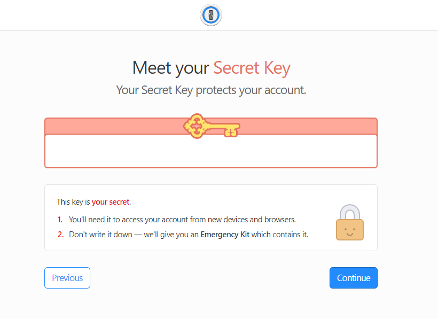This screenshot has height=319, width=438.
Task: Click the red number 2 list marker
Action: (x=60, y=235)
